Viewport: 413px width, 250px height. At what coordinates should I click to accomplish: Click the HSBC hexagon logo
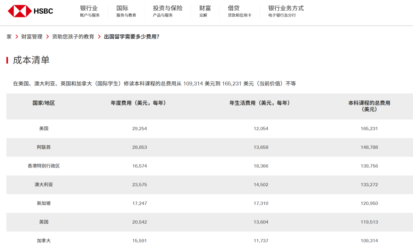tap(20, 11)
